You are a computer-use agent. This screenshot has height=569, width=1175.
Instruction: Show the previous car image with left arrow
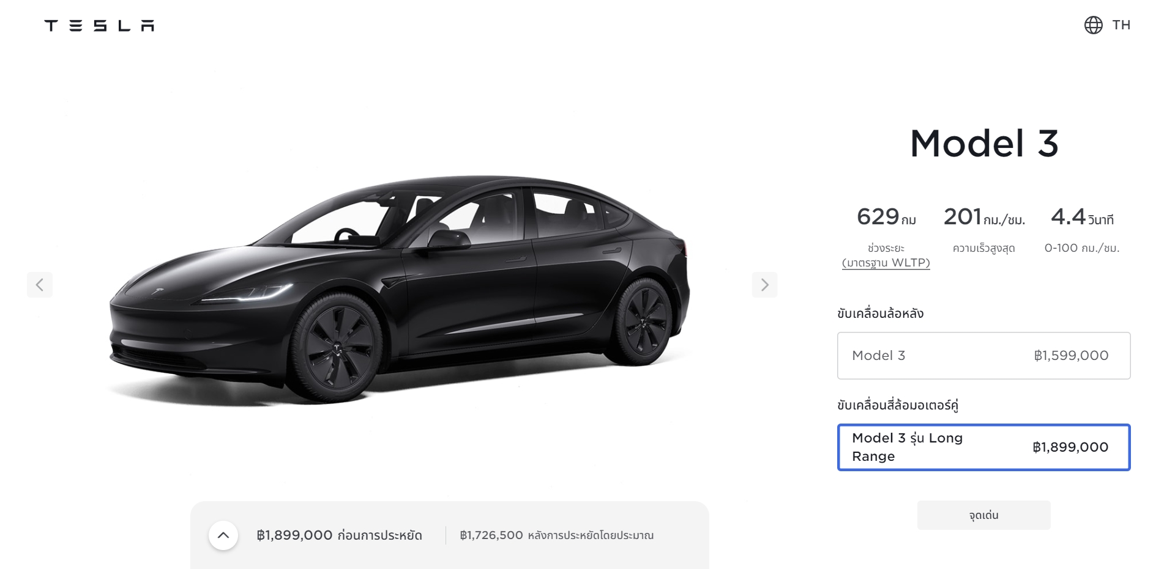40,285
